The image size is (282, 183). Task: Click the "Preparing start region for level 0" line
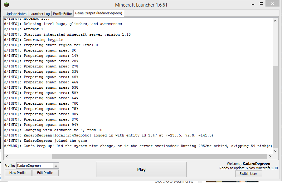pos(51,45)
